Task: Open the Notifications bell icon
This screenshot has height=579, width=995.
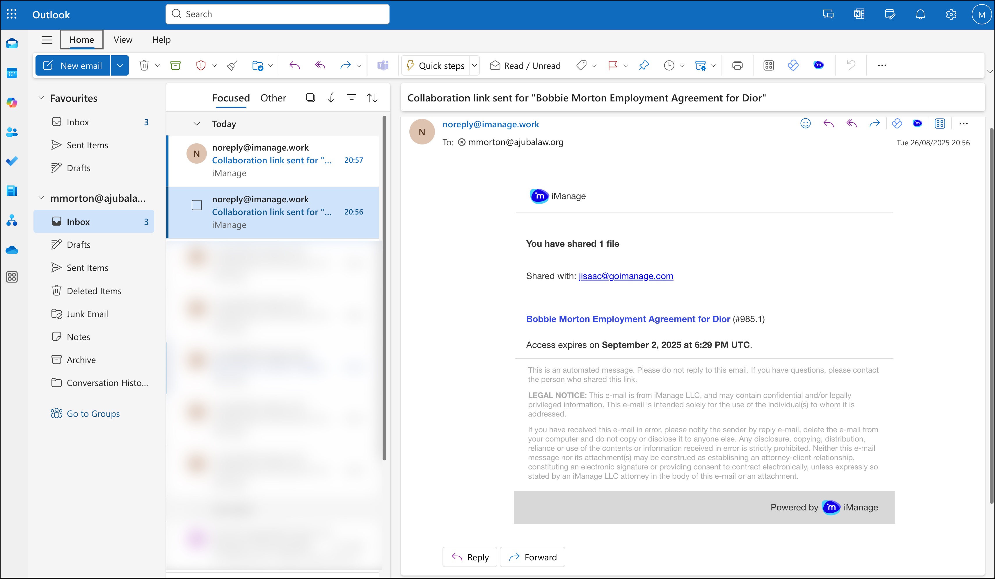Action: [920, 15]
